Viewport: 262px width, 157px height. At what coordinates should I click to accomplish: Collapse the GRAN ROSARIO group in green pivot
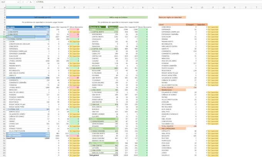[x=91, y=122]
